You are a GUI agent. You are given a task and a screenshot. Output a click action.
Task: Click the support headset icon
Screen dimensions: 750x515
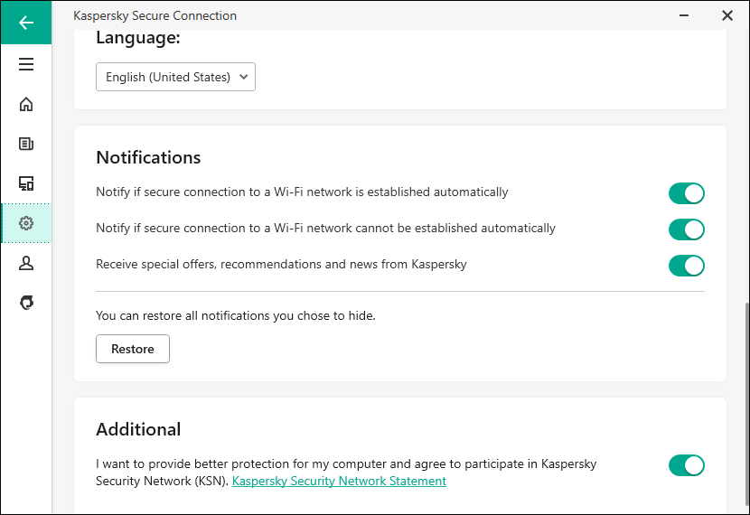(x=26, y=303)
